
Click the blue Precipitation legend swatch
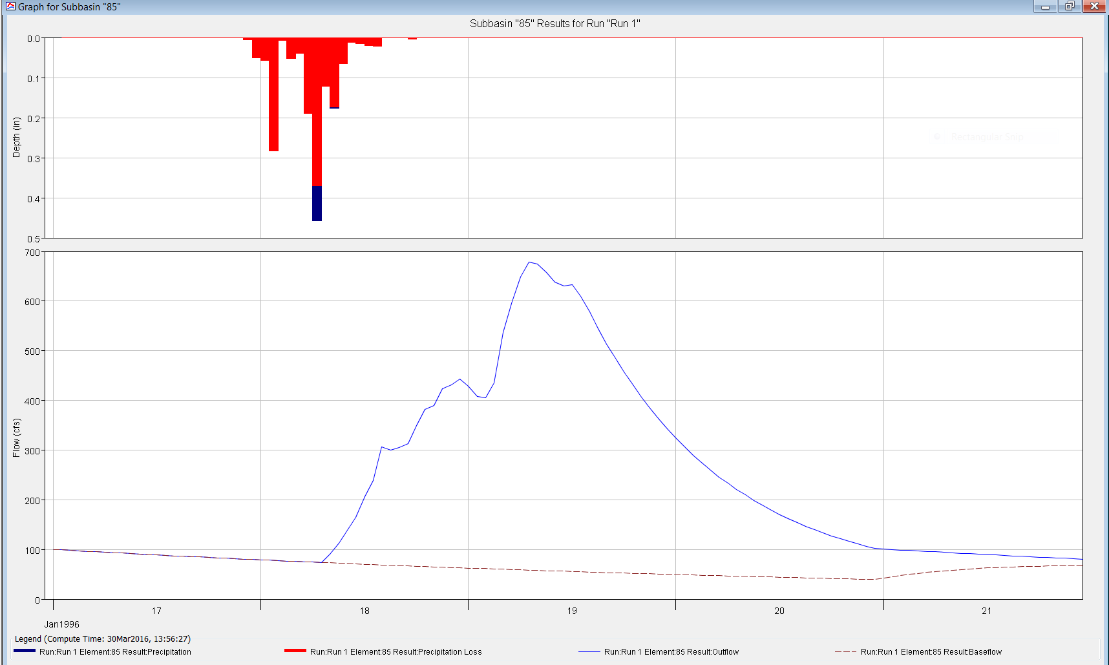pyautogui.click(x=25, y=651)
